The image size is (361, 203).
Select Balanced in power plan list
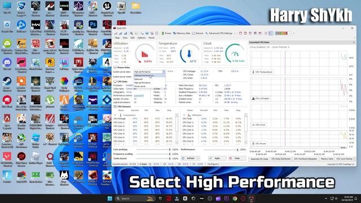[149, 79]
